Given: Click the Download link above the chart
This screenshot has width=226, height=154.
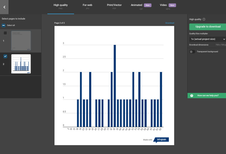Looking at the screenshot, I should [170, 23].
